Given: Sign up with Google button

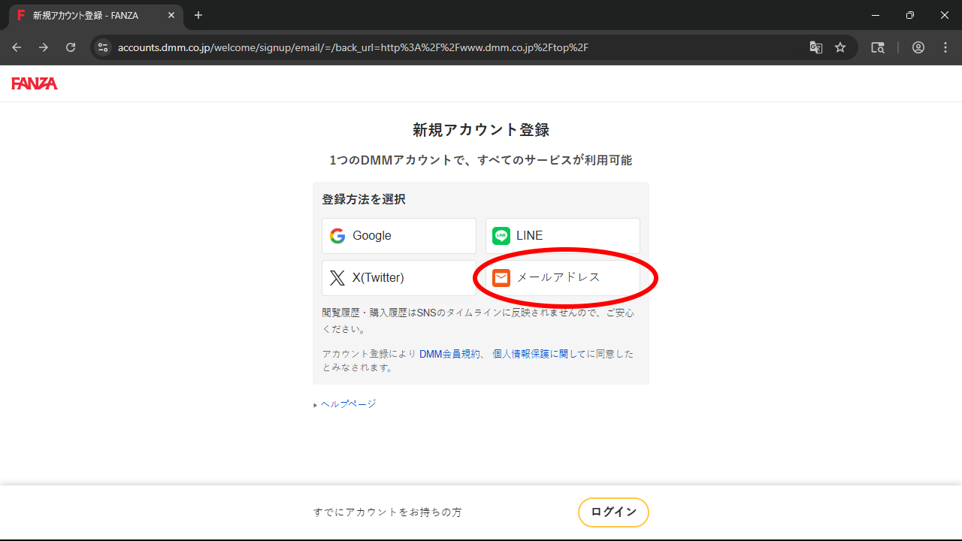Looking at the screenshot, I should [399, 236].
